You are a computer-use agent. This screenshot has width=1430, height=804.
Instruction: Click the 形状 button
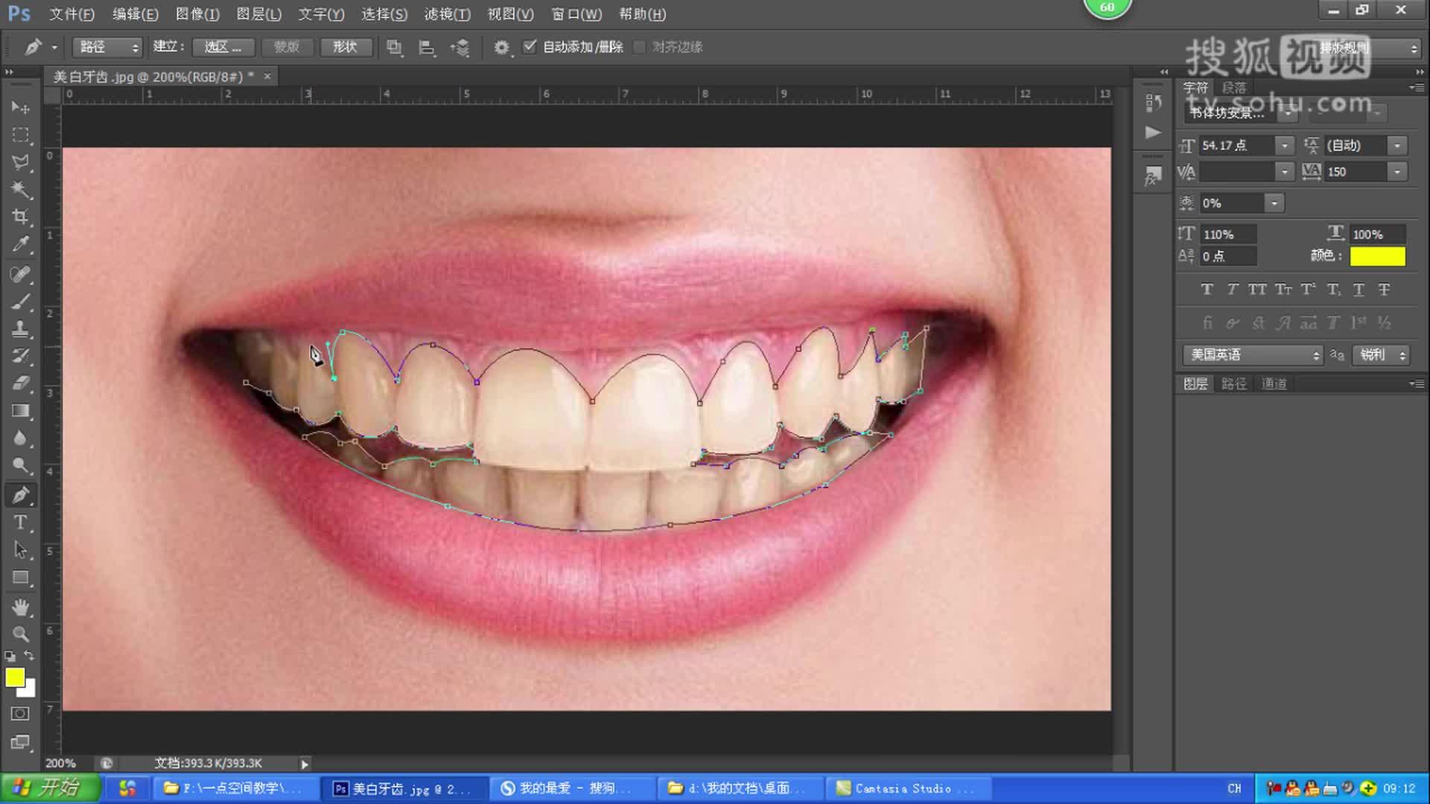(345, 47)
